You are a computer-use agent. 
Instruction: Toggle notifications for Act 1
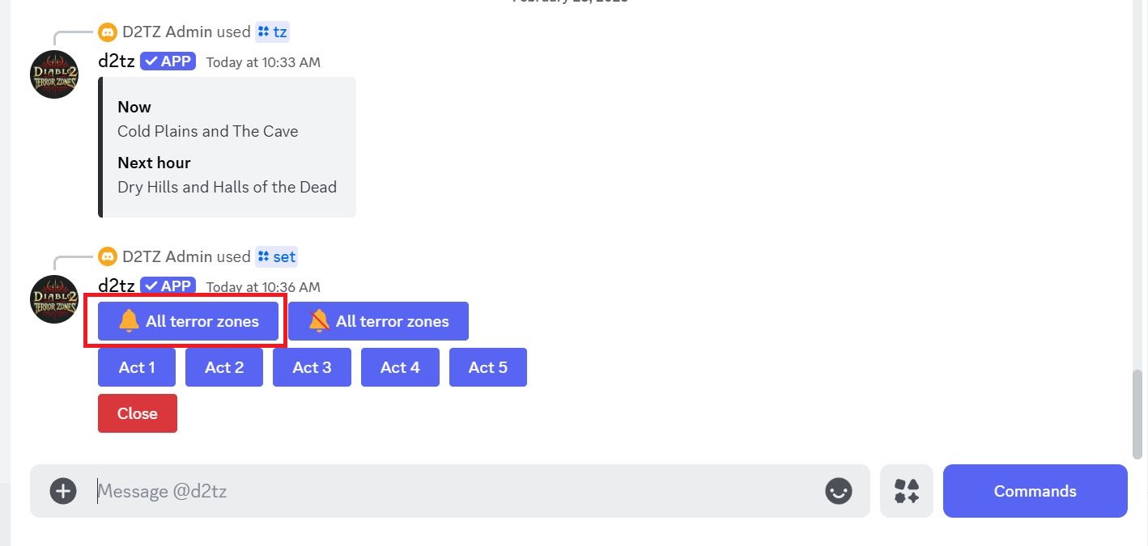pyautogui.click(x=137, y=367)
